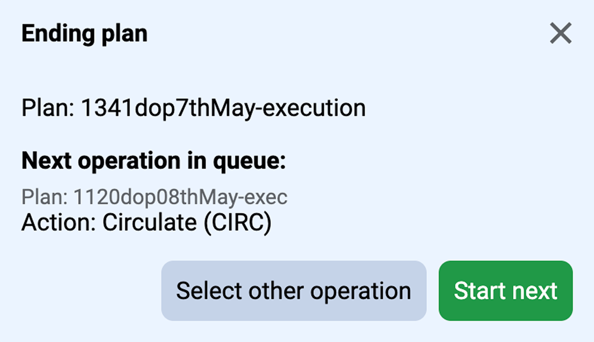Click the Next operation in queue heading
594x342 pixels.
tap(154, 161)
